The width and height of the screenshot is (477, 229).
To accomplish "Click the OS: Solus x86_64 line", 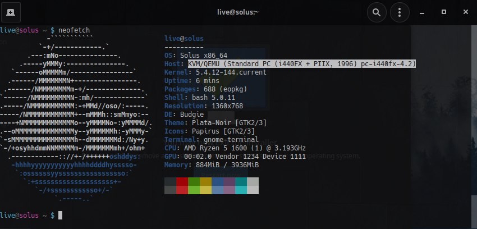I will (196, 56).
